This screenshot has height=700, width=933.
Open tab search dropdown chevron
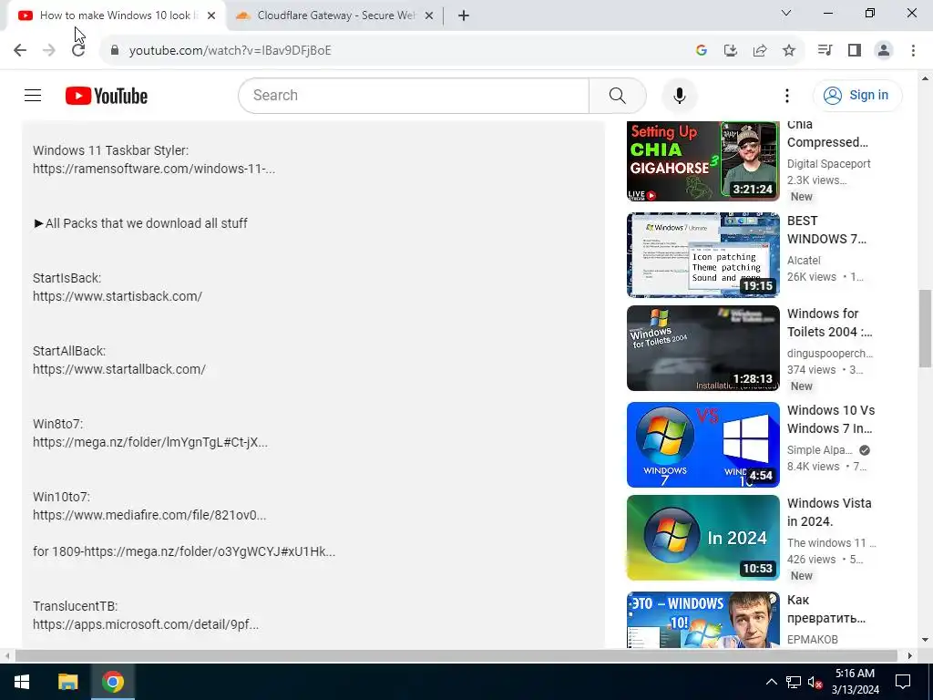coord(786,13)
